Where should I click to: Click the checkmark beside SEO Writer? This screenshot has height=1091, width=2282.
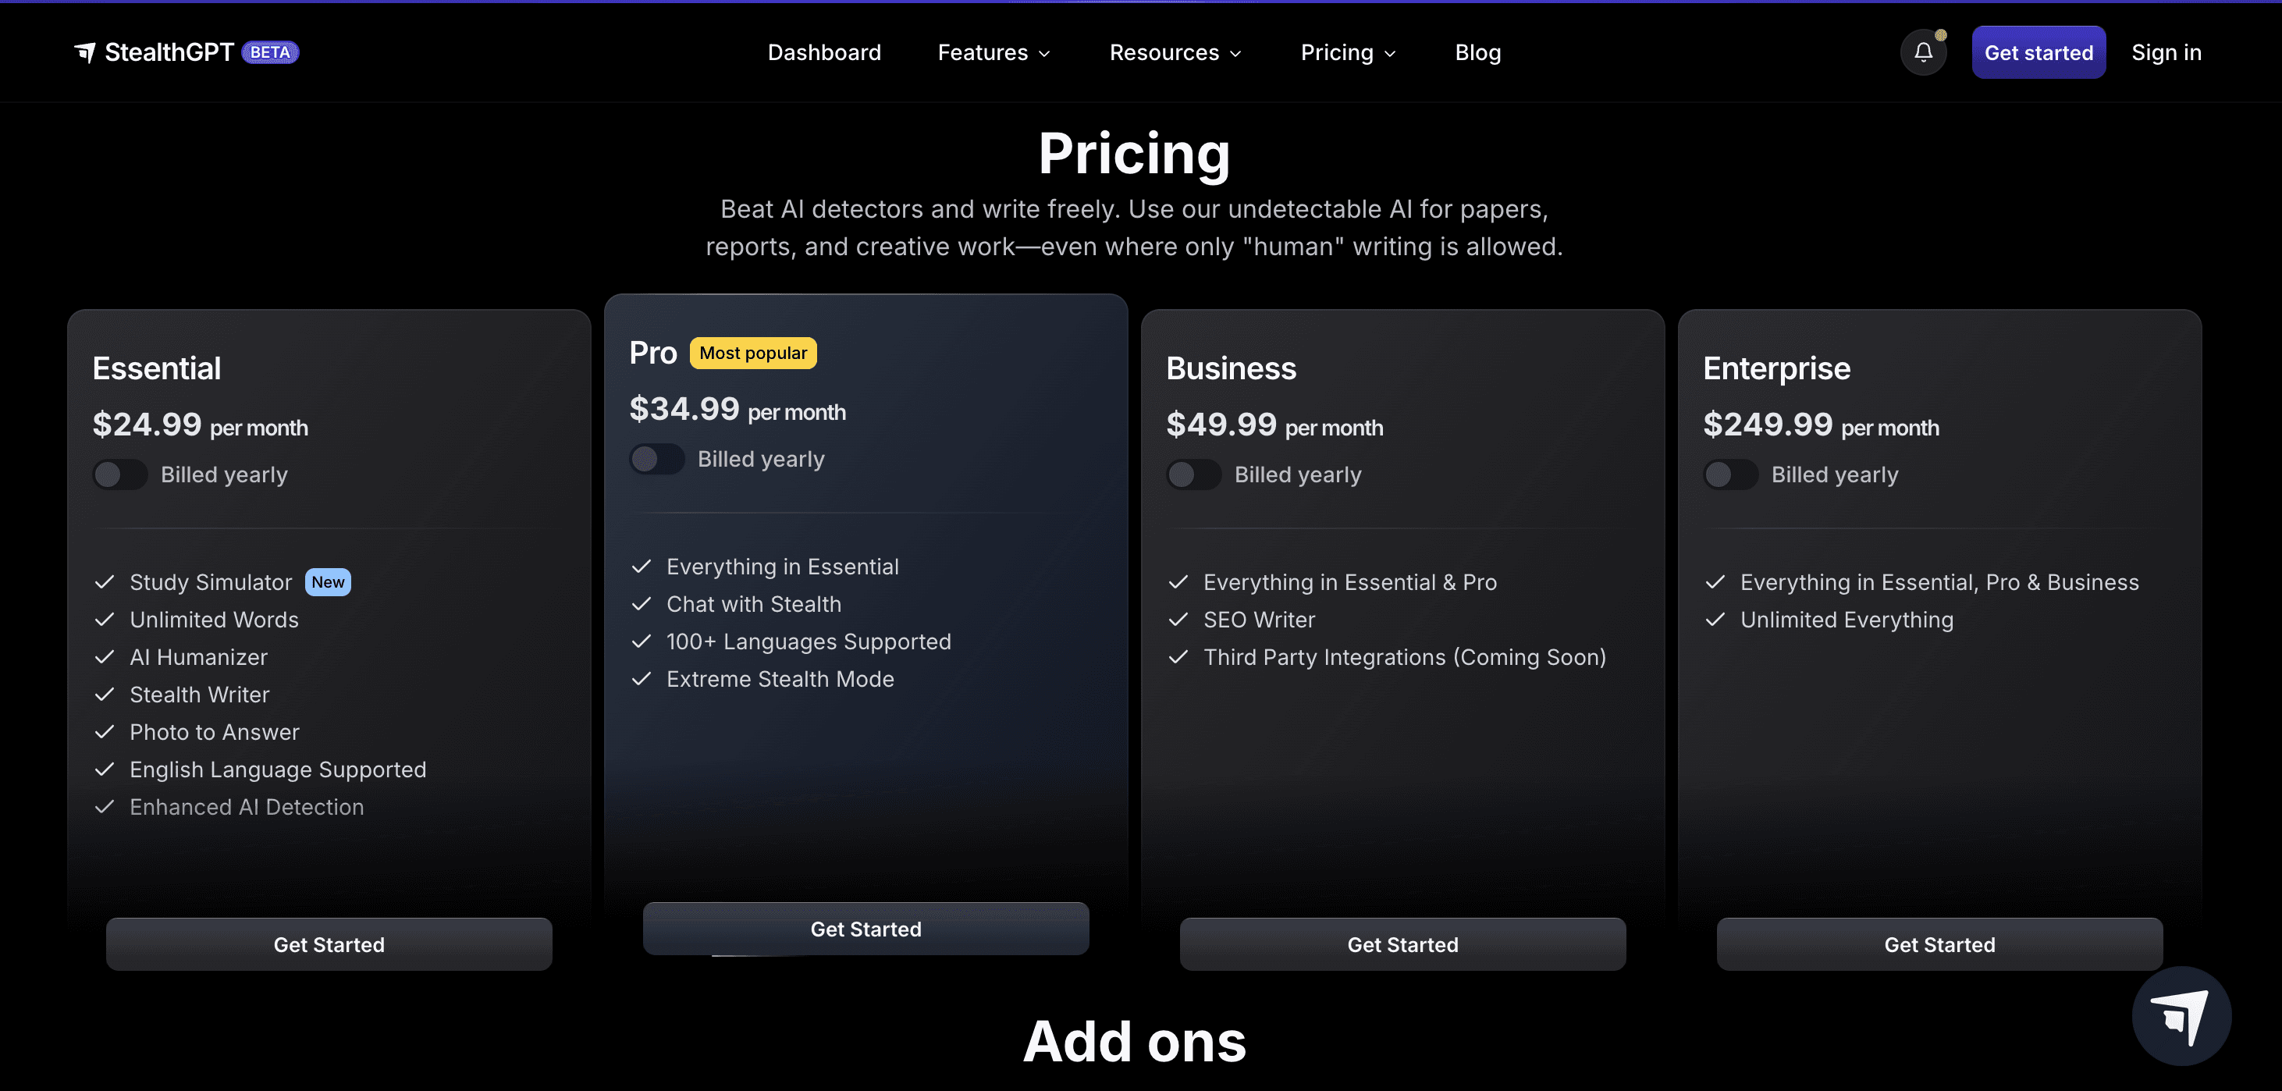coord(1178,620)
